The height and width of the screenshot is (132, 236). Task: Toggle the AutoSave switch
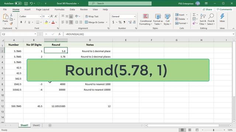[18, 3]
